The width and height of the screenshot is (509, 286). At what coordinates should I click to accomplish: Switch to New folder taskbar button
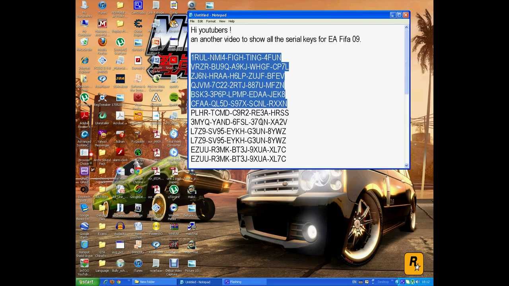coord(154,282)
